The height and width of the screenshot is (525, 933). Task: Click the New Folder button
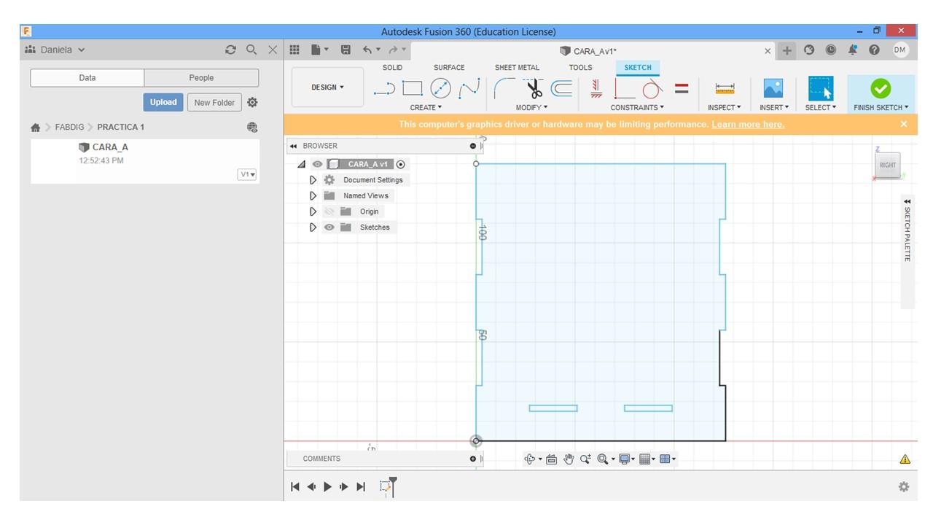tap(214, 103)
